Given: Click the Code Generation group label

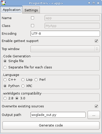Looking at the screenshot, I should [x=17, y=56].
